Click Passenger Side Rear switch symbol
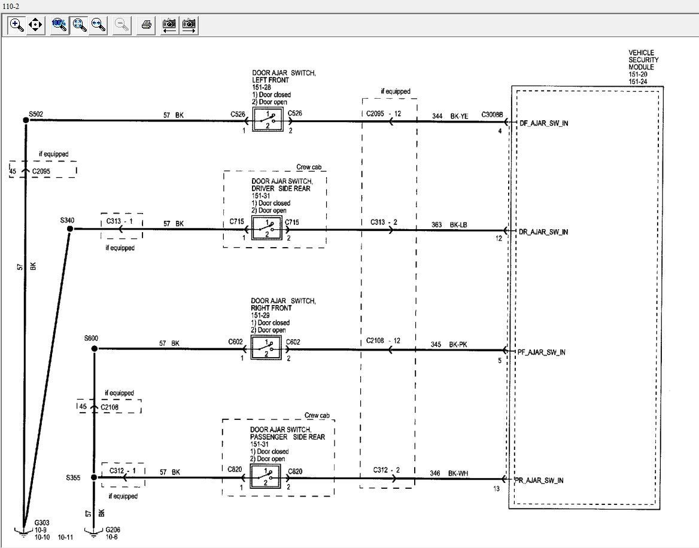This screenshot has height=548, width=699. (265, 476)
